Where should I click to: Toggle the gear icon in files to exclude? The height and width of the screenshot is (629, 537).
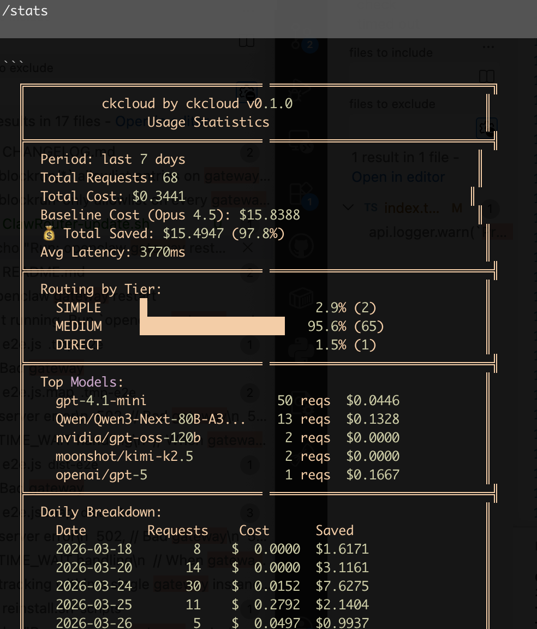click(x=486, y=127)
